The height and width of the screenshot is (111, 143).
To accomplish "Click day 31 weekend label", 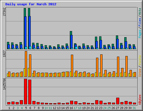I will coord(134,108).
